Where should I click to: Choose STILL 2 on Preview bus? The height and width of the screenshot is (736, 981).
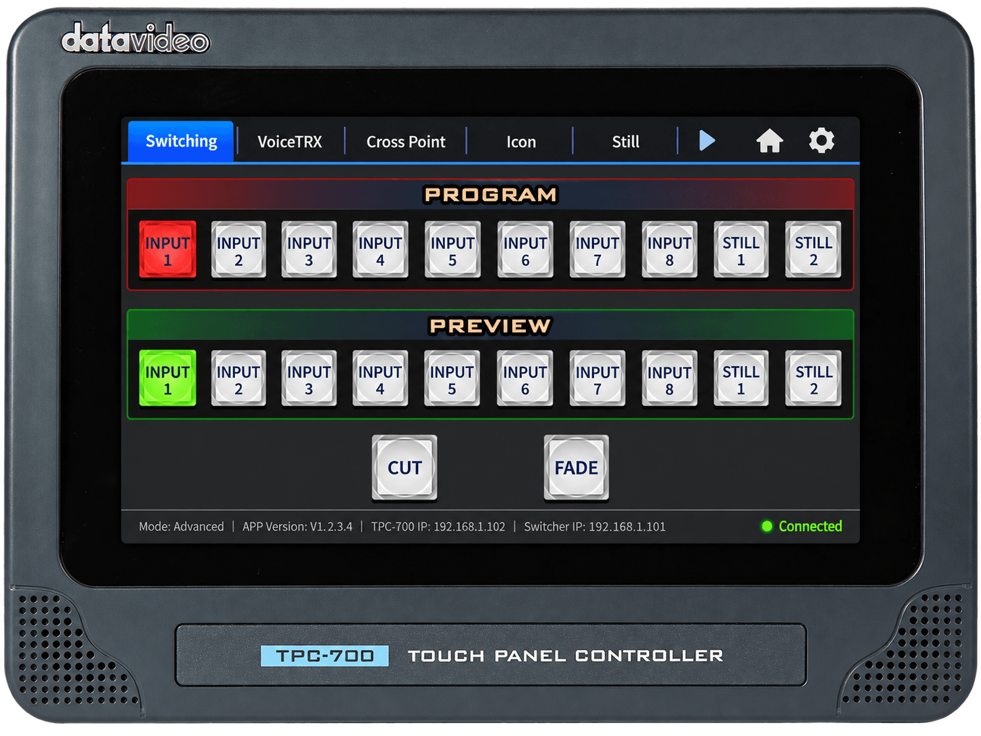(x=813, y=379)
